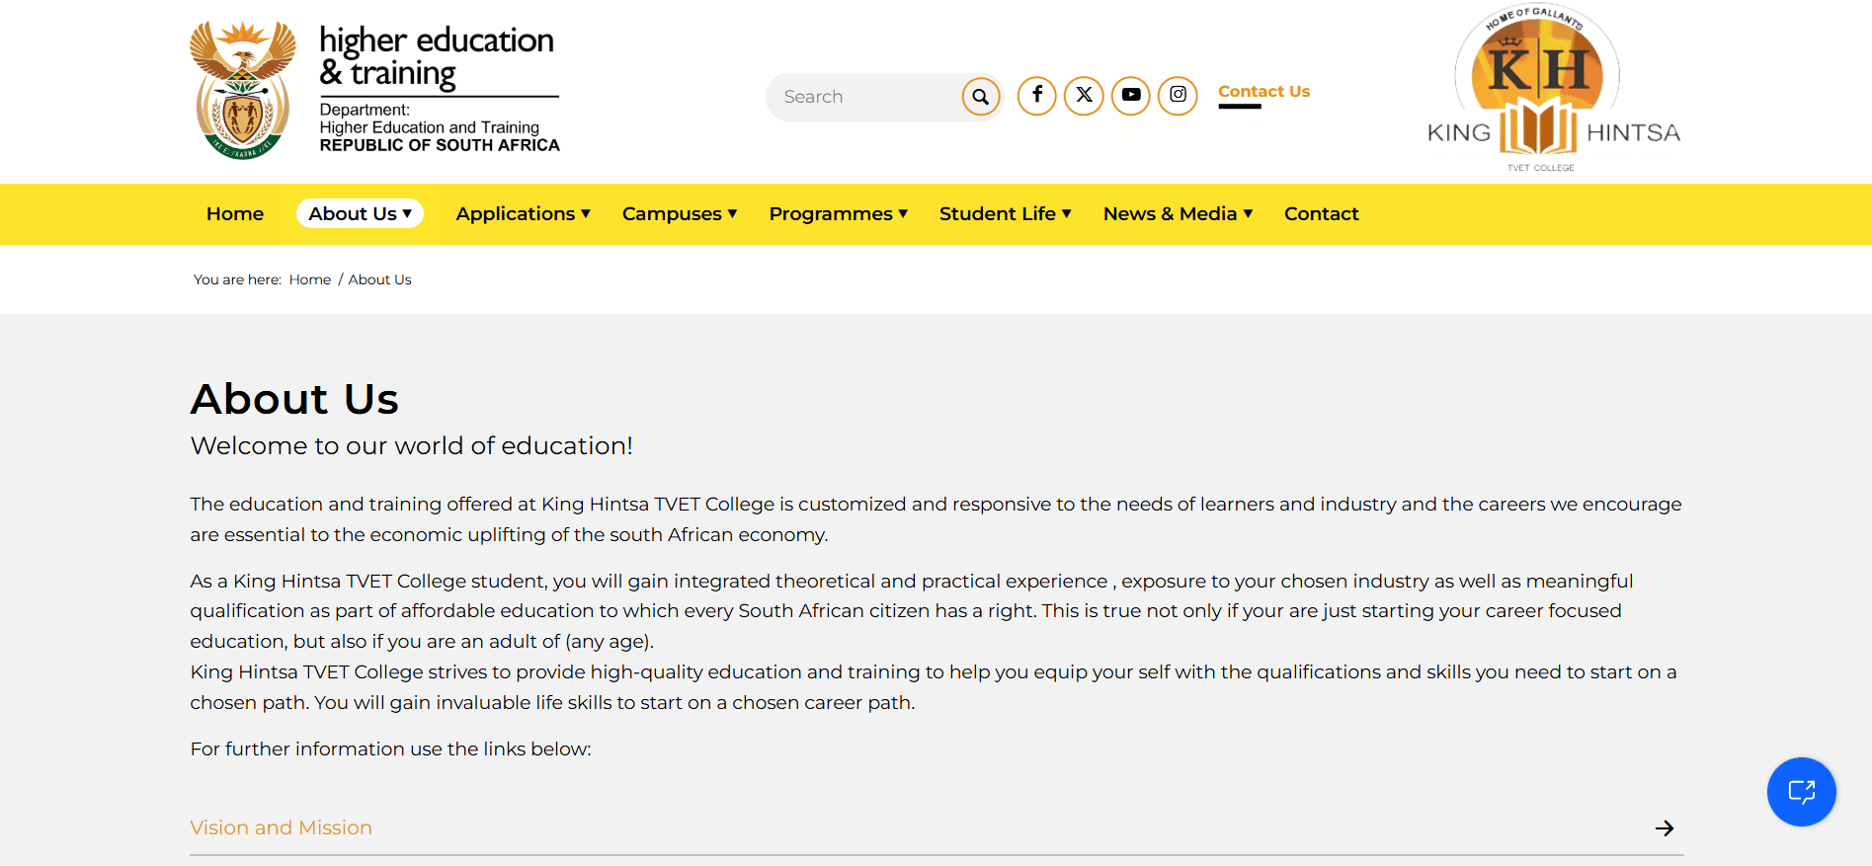Open the Facebook page icon
The width and height of the screenshot is (1872, 866).
[x=1037, y=96]
